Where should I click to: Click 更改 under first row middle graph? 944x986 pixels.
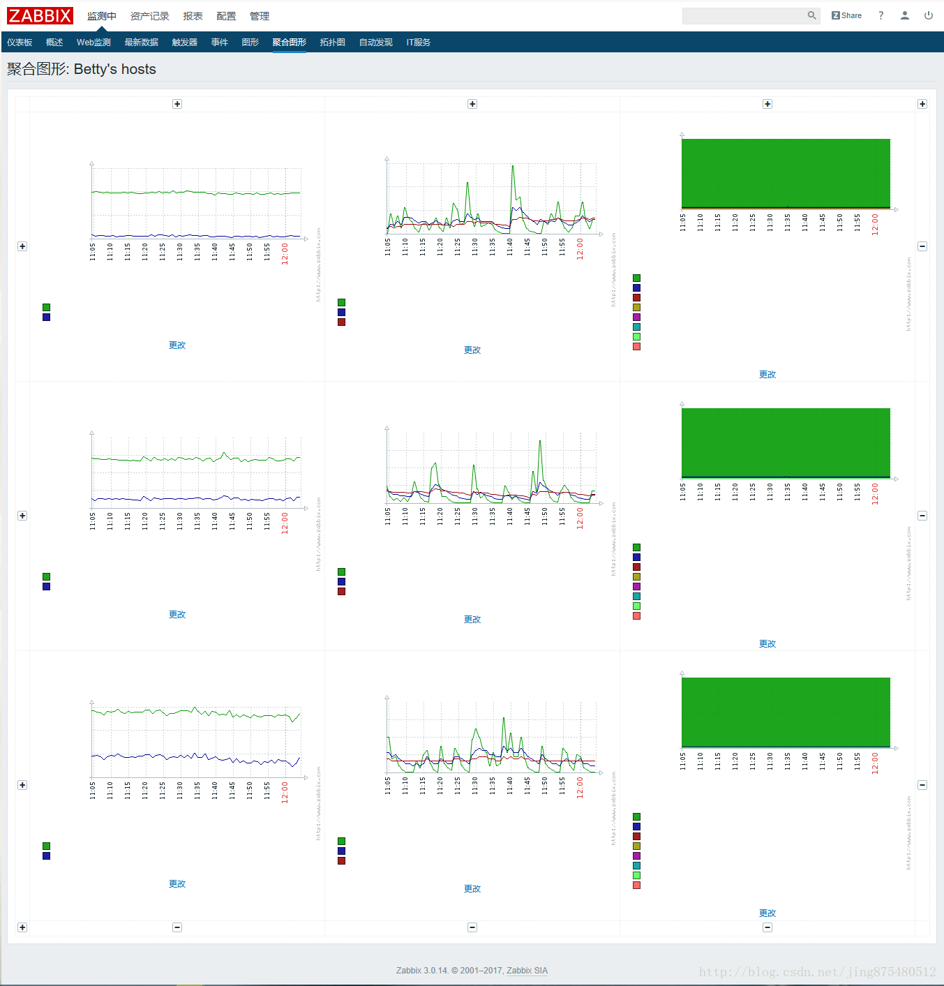coord(472,350)
